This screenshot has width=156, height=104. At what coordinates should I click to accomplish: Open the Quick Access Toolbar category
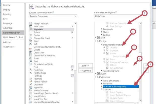13,37
